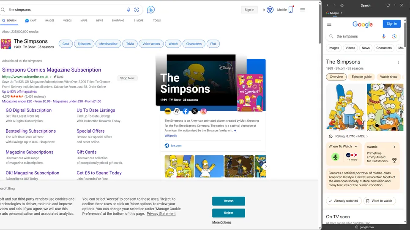Expand the truncated Simpsons description plus icon
This screenshot has width=410, height=230.
pyautogui.click(x=235, y=131)
